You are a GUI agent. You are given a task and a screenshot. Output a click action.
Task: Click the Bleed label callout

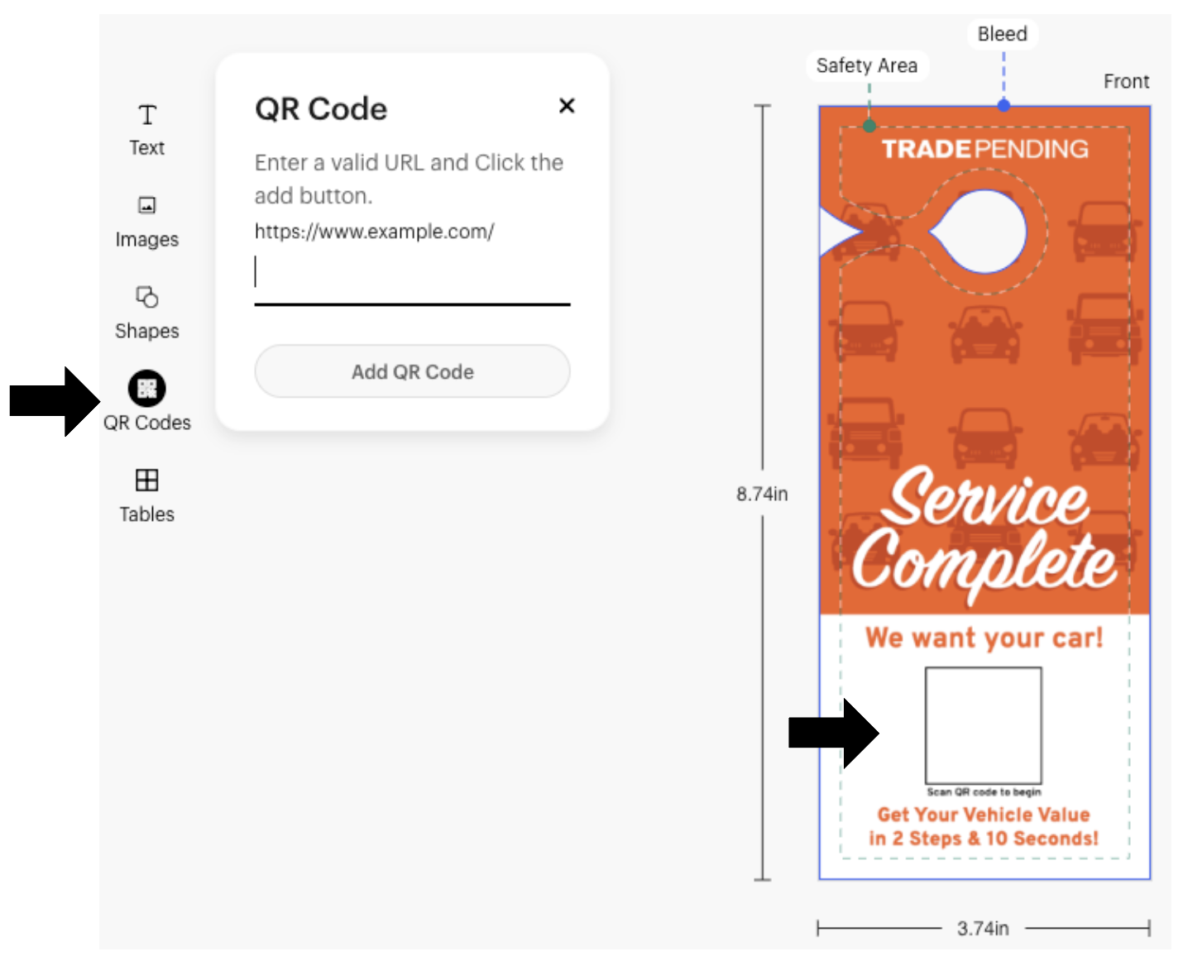coord(1002,33)
